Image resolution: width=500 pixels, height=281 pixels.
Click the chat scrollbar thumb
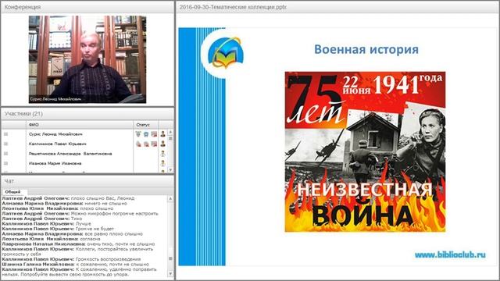[x=170, y=258]
